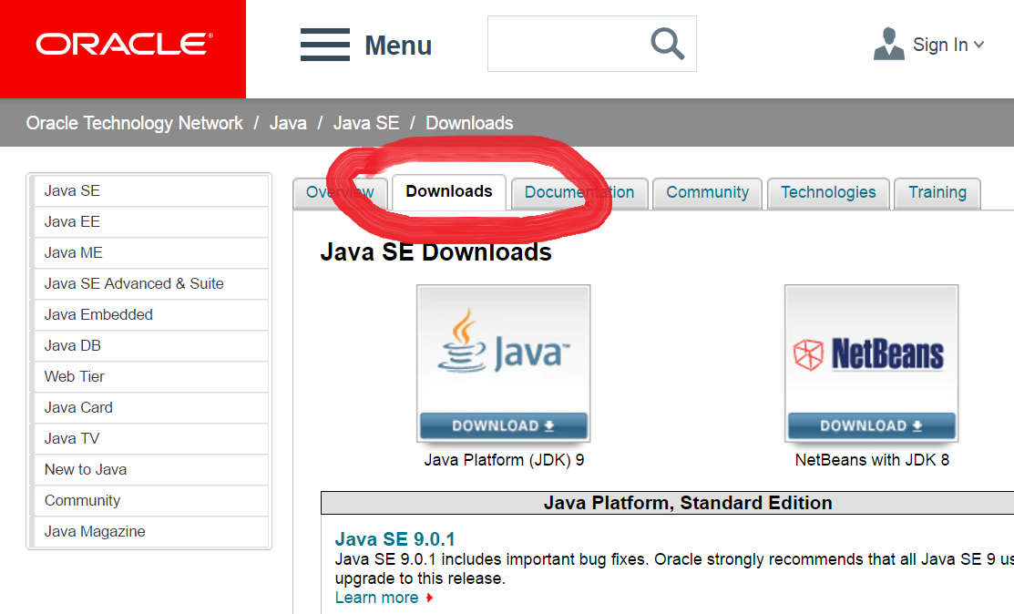Click the Downloads breadcrumb link
Screen dimensions: 1014x614
(x=469, y=123)
